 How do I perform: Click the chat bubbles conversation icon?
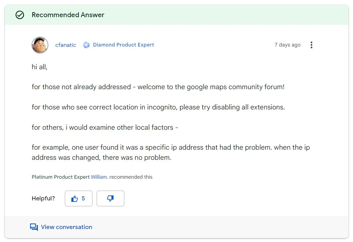coord(34,227)
